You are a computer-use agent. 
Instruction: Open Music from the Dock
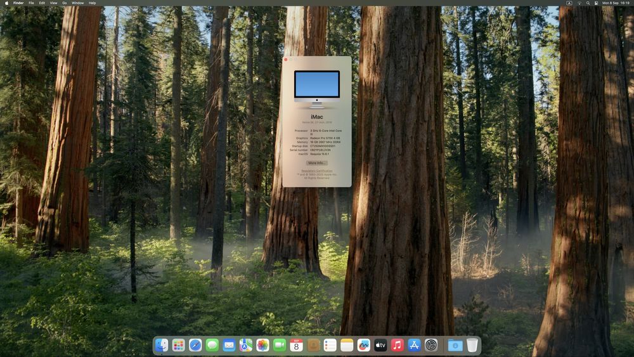pyautogui.click(x=397, y=345)
